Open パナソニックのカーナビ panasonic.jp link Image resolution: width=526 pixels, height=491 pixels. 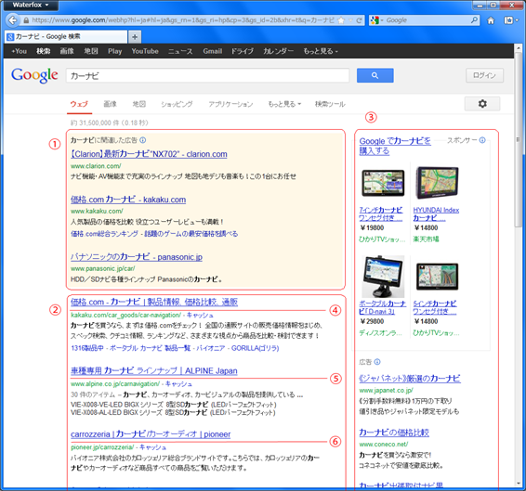point(137,257)
